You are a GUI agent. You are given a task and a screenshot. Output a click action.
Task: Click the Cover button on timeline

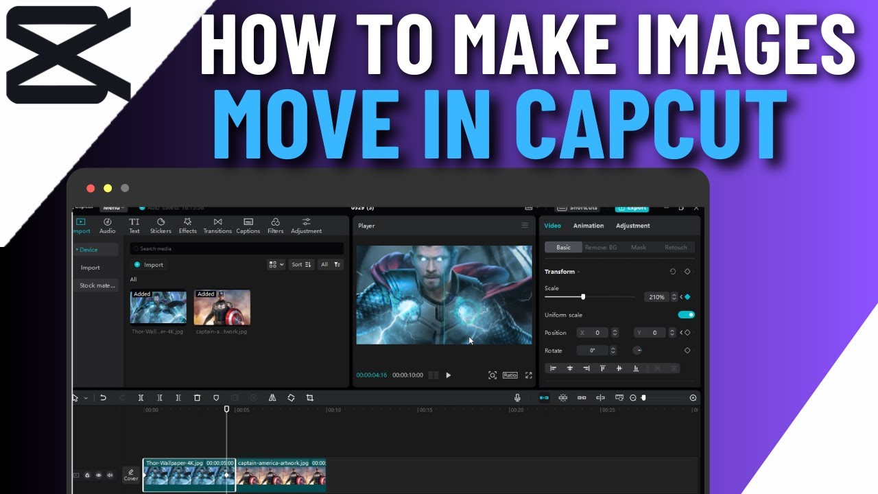pos(130,475)
